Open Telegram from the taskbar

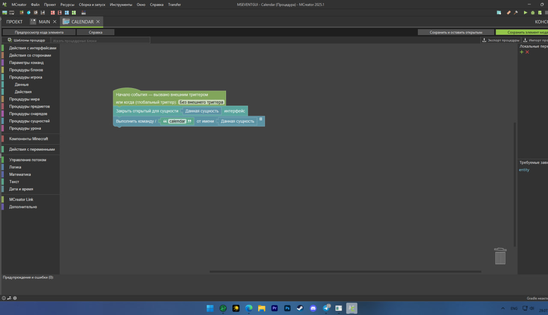pyautogui.click(x=326, y=308)
